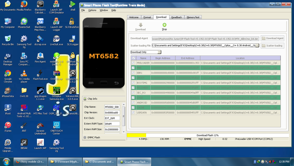The width and height of the screenshot is (294, 166).
Task: Open the Window menu
Action: click(x=104, y=10)
